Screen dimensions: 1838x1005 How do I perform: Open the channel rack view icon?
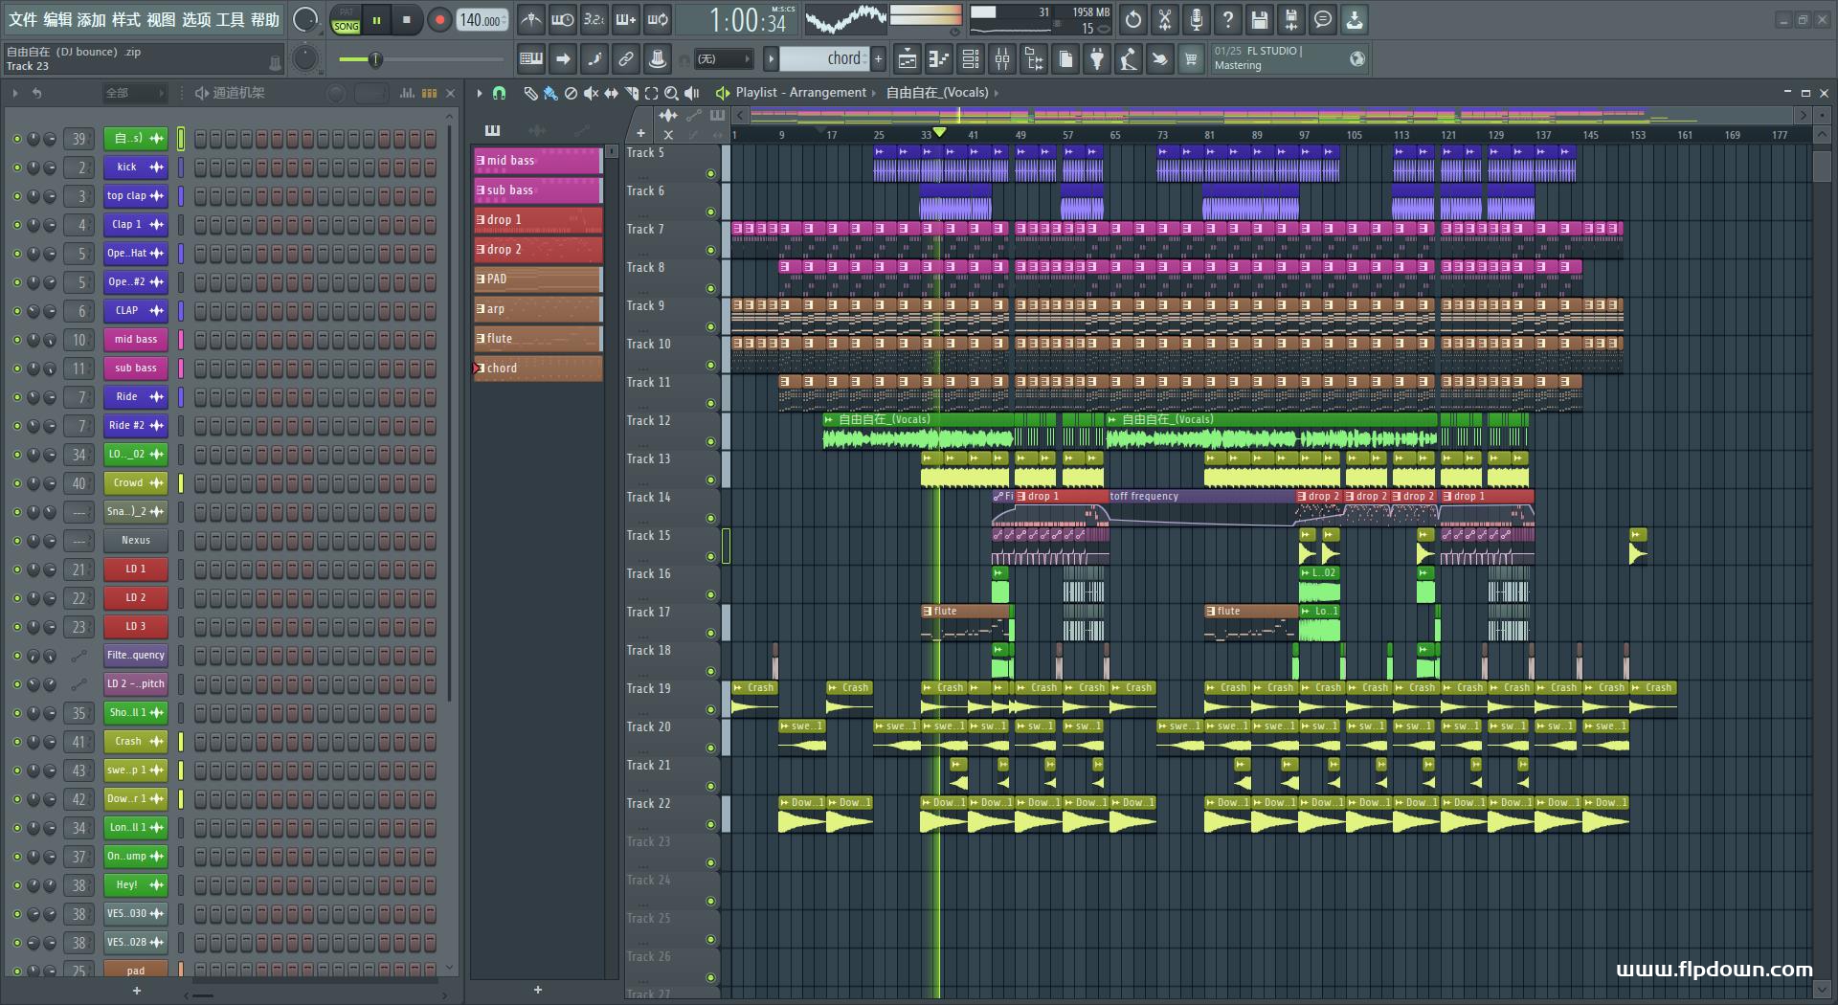pos(970,59)
